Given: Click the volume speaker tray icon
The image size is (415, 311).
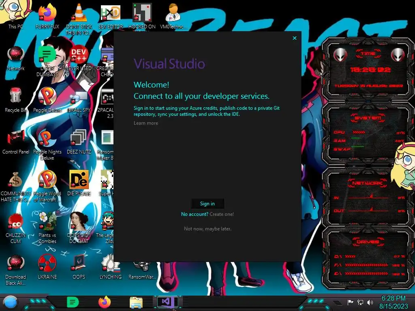Looking at the screenshot, I should [x=370, y=302].
